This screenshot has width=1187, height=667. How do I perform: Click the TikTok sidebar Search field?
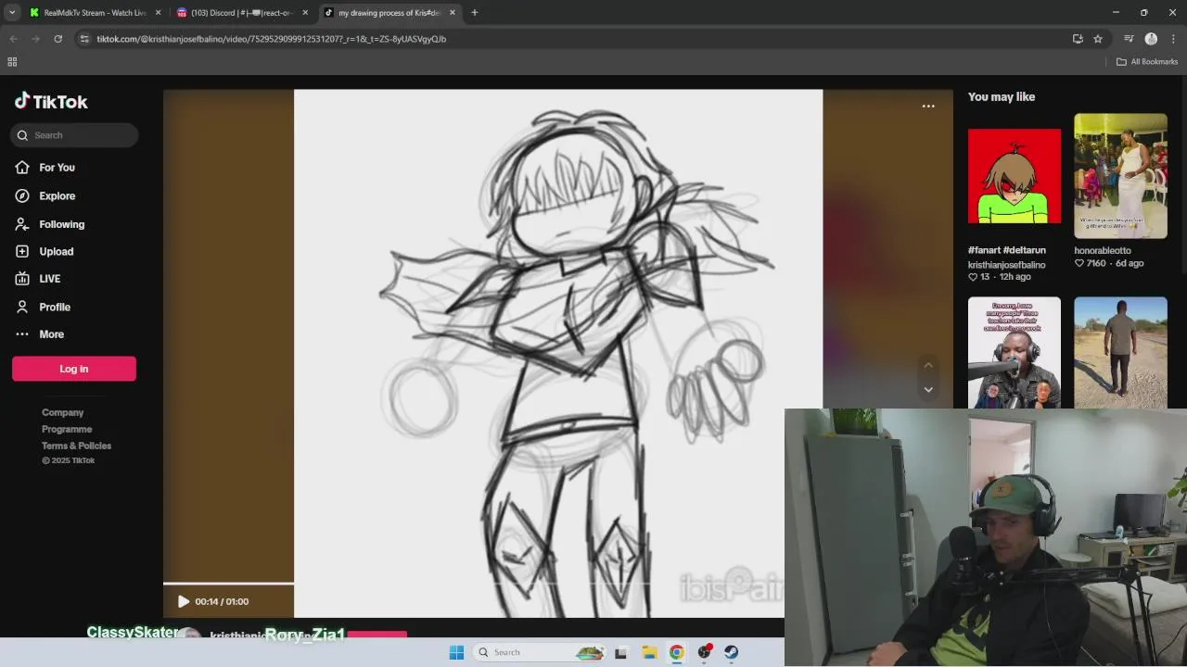tap(74, 135)
